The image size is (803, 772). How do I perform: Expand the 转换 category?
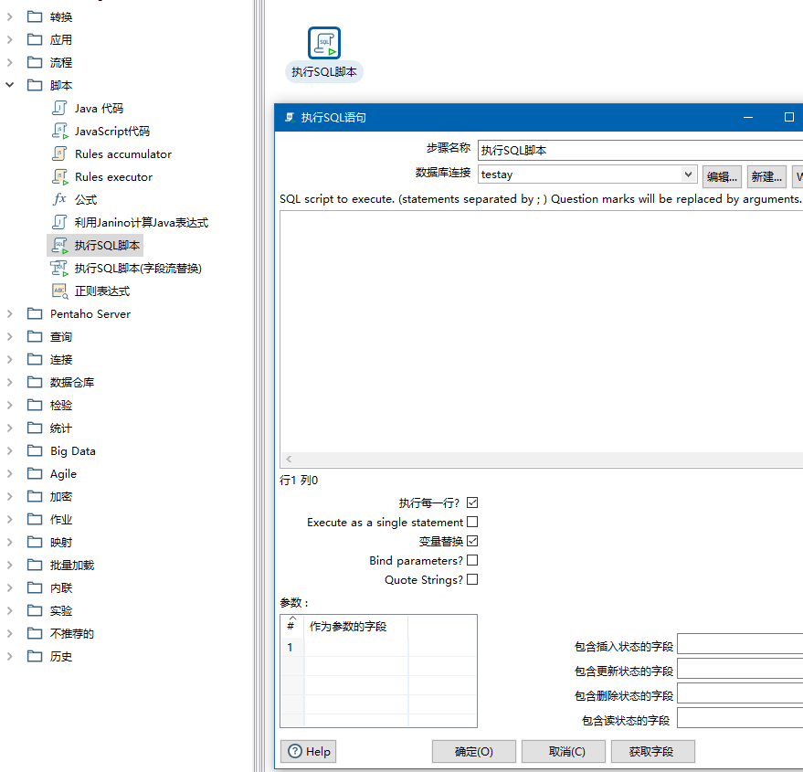click(x=10, y=17)
